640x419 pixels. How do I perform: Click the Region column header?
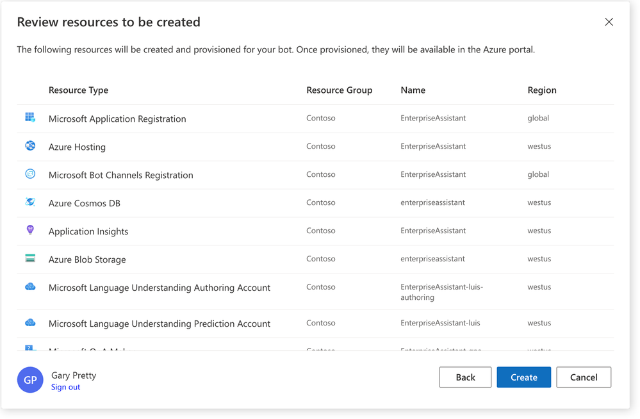(541, 90)
